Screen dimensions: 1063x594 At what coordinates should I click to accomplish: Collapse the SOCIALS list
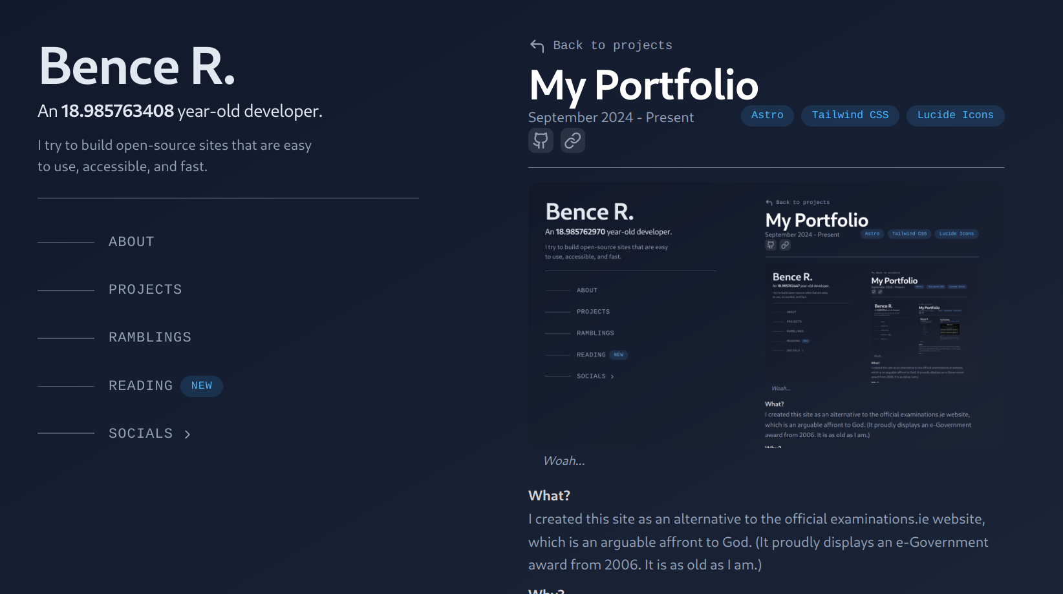coord(140,433)
